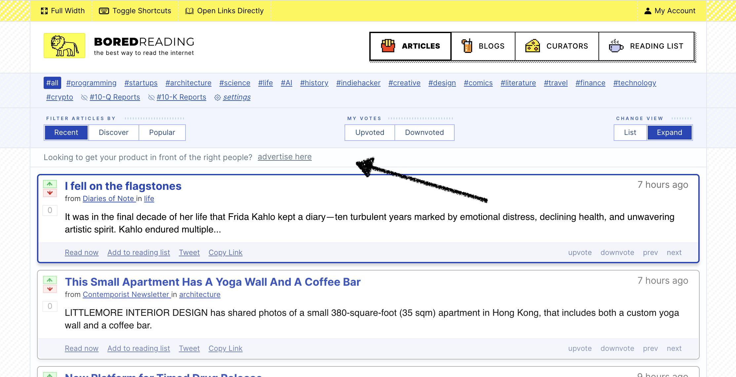Viewport: 736px width, 377px height.
Task: Upvote arrow for the Yoga Wall apartment article
Action: [50, 280]
